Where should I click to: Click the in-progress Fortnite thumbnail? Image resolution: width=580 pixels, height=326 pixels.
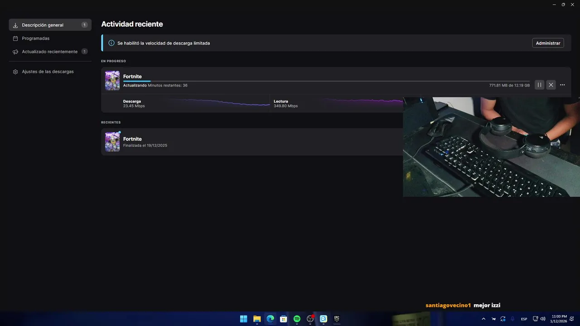click(112, 81)
